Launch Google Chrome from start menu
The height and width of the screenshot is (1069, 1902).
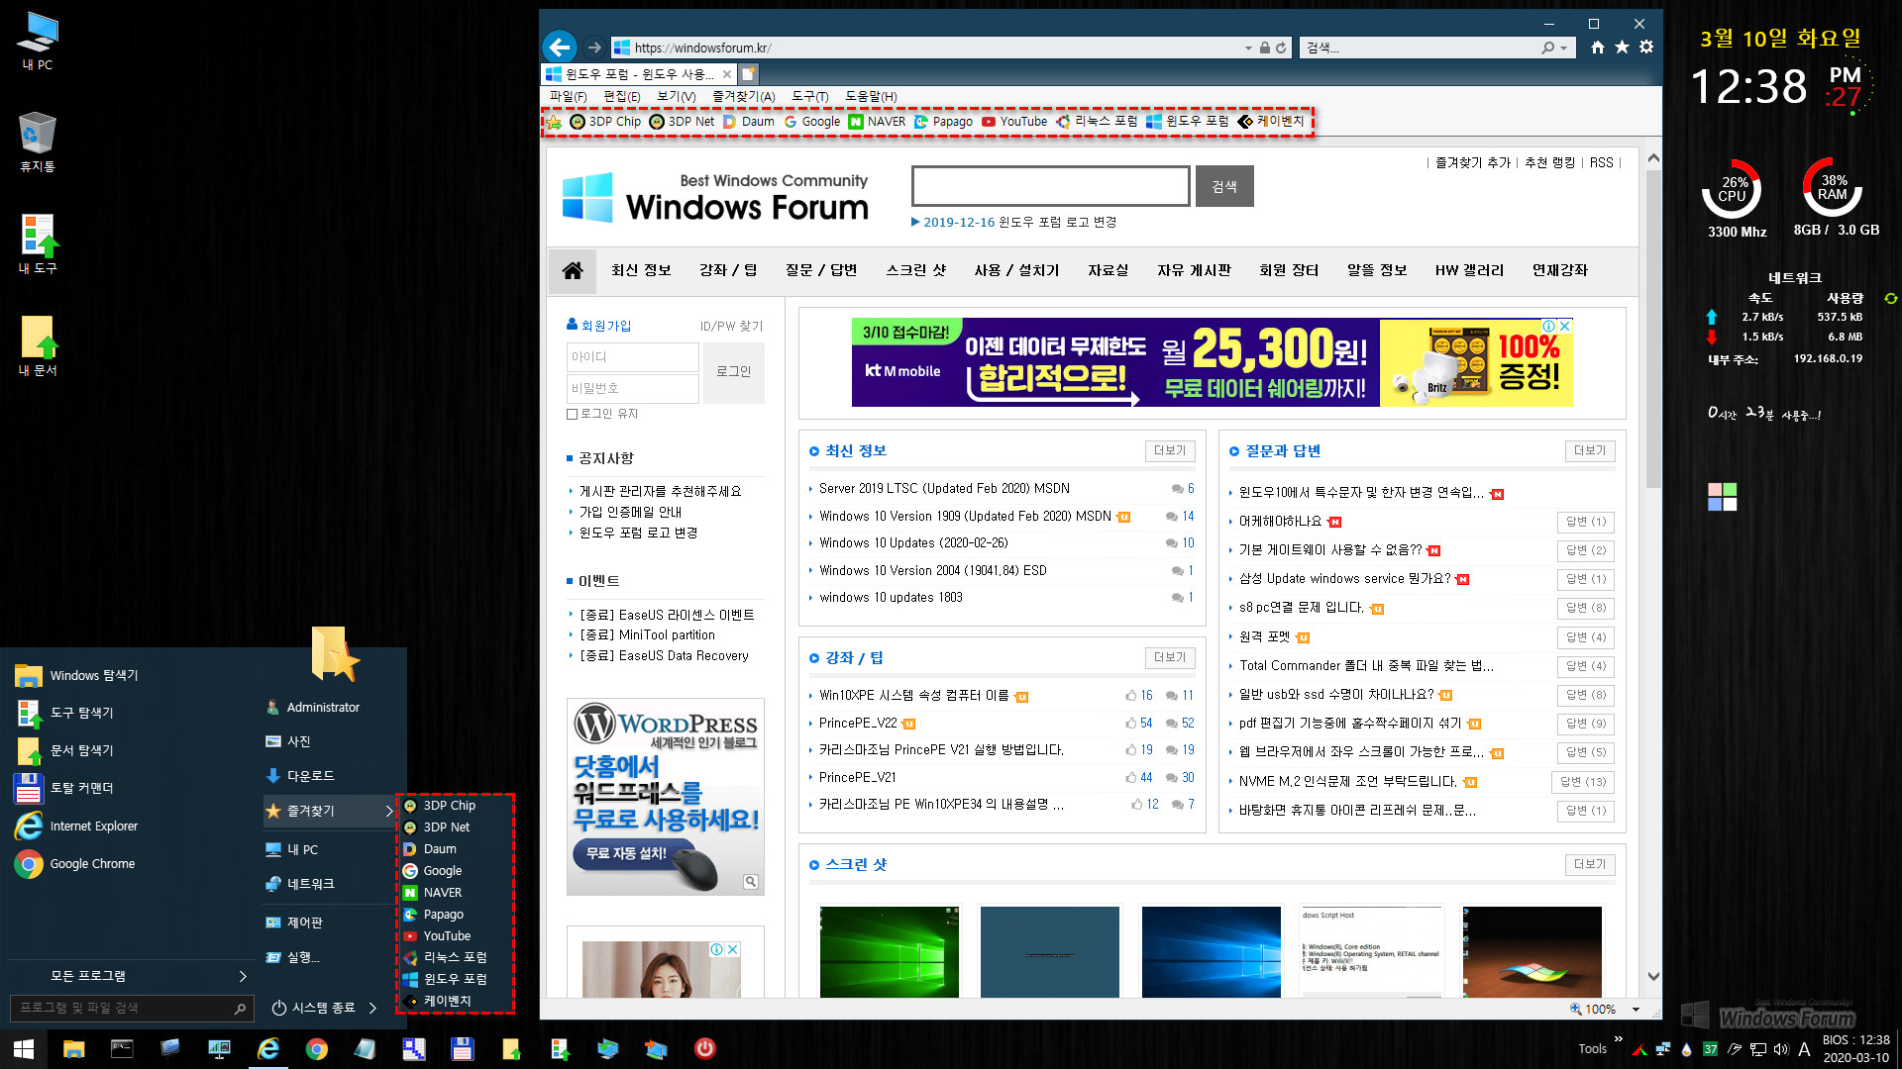point(75,864)
